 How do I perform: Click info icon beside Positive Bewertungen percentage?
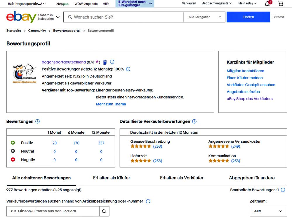point(128,69)
